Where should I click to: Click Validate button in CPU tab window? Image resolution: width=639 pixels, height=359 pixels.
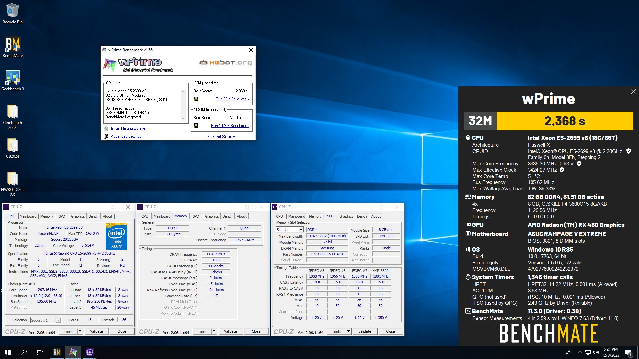(x=96, y=331)
